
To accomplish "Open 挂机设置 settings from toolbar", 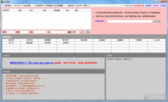I will click(26, 6).
